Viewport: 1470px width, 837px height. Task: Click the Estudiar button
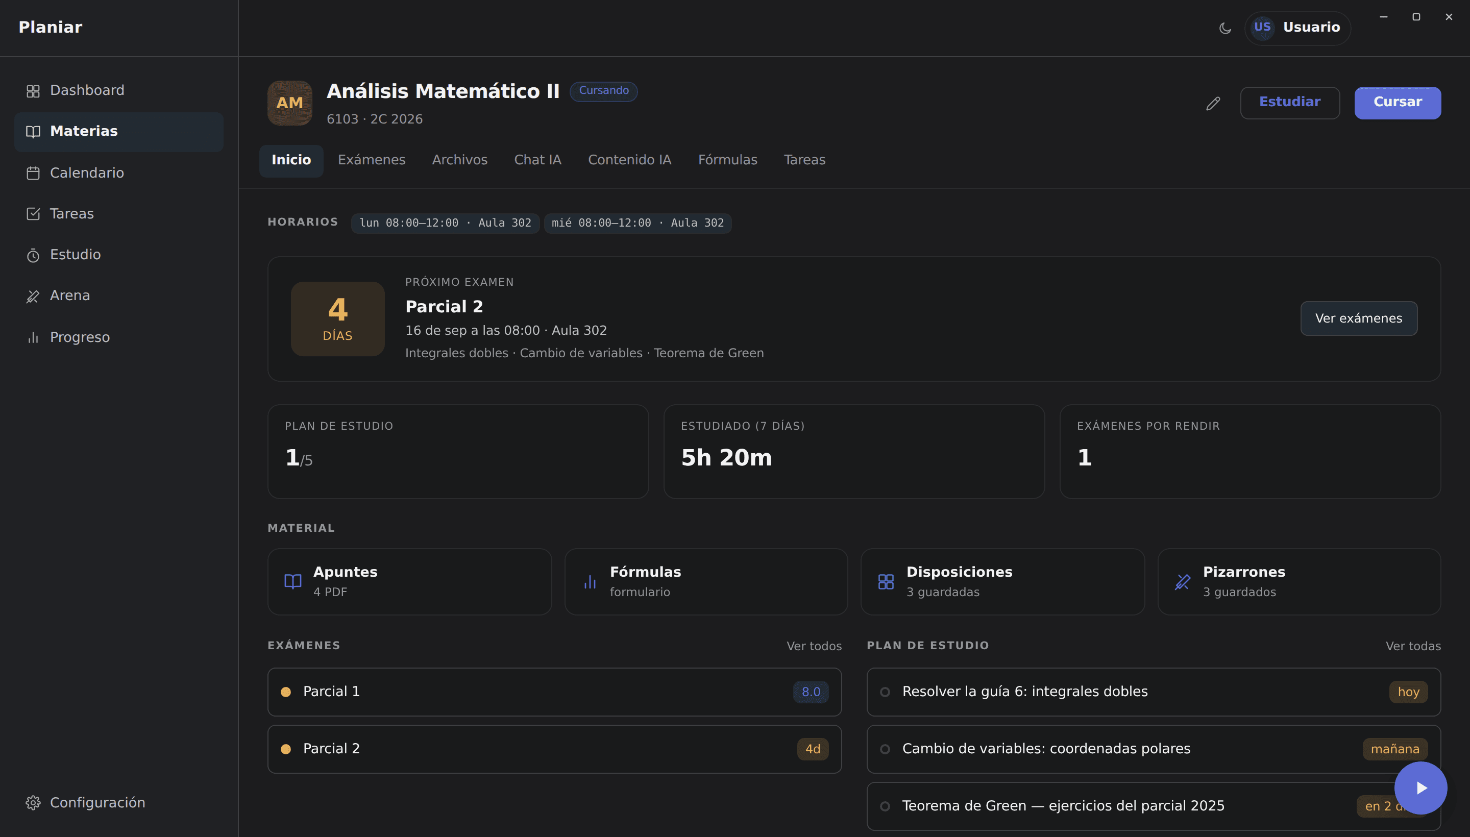[1289, 103]
